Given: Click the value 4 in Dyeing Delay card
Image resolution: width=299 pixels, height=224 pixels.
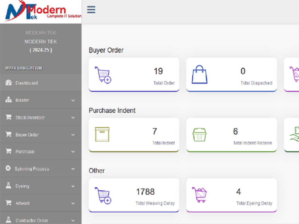Looking at the screenshot, I should tap(239, 192).
